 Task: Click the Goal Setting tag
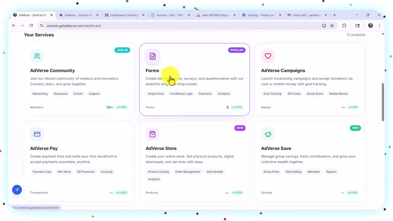pos(294,172)
